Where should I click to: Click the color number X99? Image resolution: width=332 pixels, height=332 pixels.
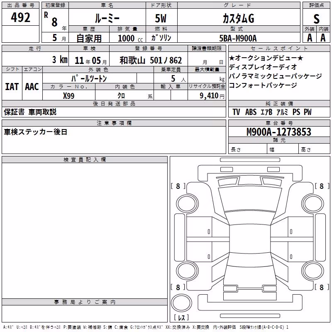(68, 96)
